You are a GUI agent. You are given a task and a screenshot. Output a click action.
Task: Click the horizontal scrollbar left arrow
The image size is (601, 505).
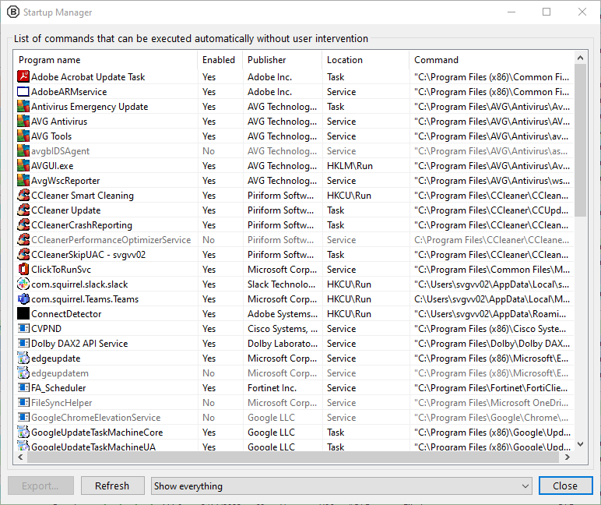pyautogui.click(x=20, y=457)
